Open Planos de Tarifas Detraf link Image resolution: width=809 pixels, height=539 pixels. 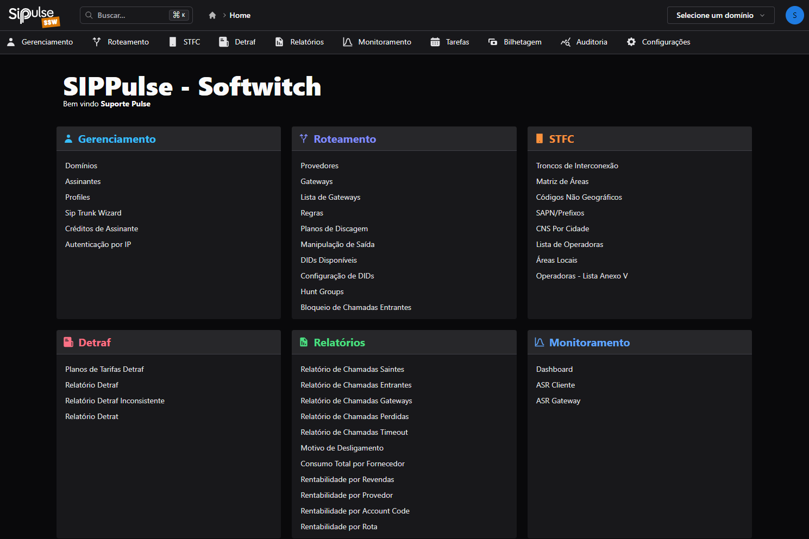(x=104, y=369)
